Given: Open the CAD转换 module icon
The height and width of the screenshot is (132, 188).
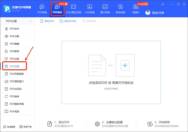Looking at the screenshot, I should coord(89,7).
